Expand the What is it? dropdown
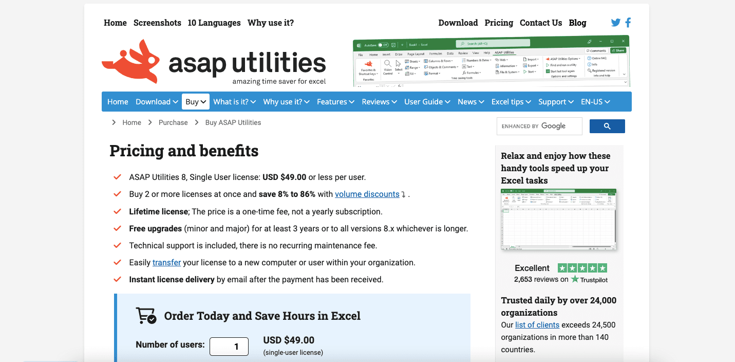Viewport: 735px width, 362px height. click(234, 102)
